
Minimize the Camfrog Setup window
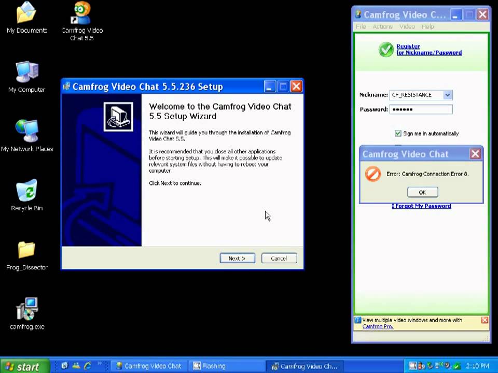coord(270,87)
